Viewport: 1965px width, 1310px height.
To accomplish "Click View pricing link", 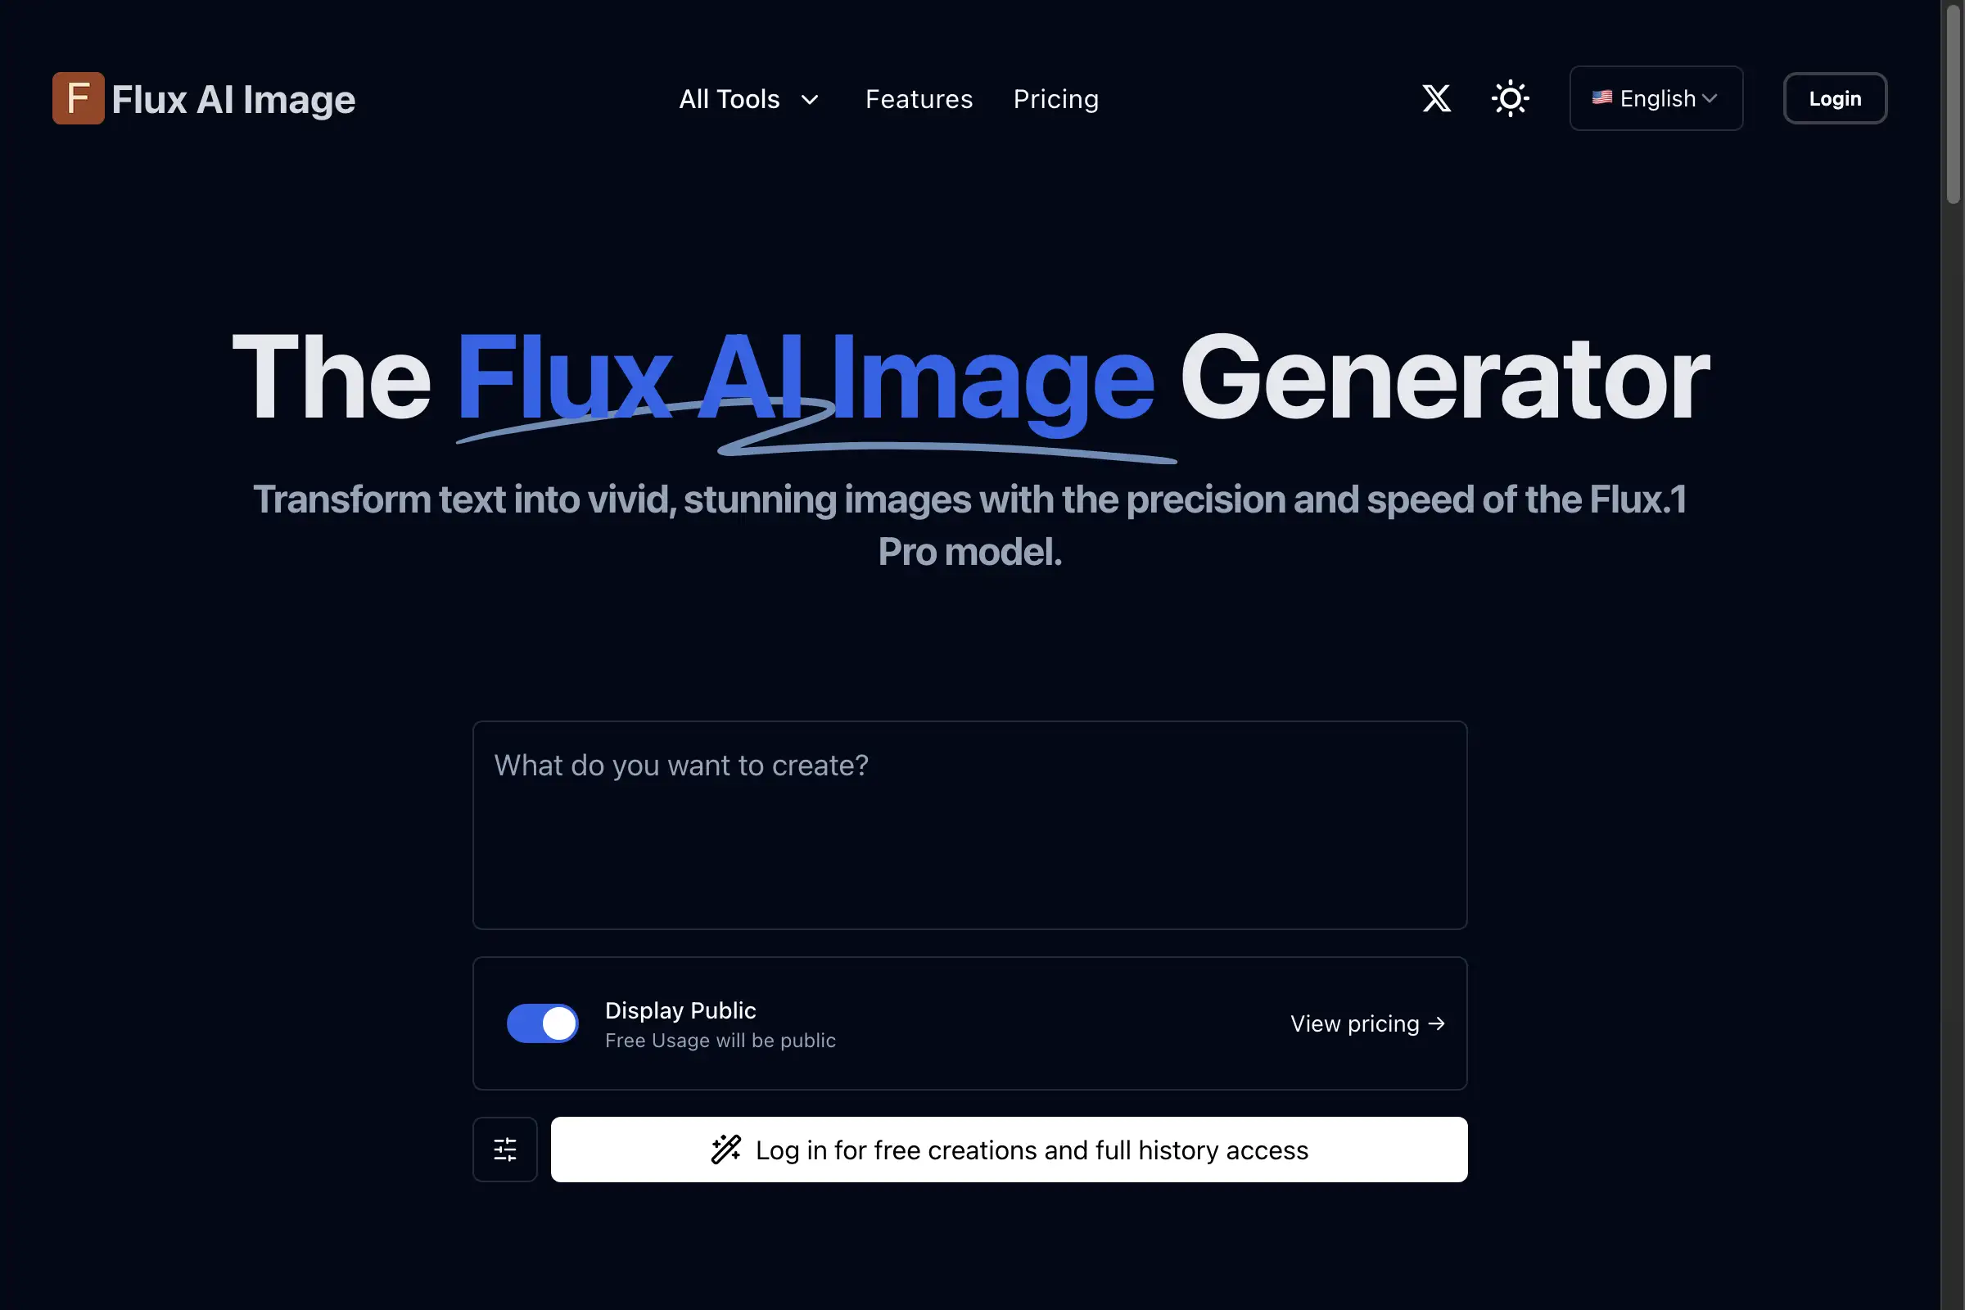I will pos(1366,1022).
